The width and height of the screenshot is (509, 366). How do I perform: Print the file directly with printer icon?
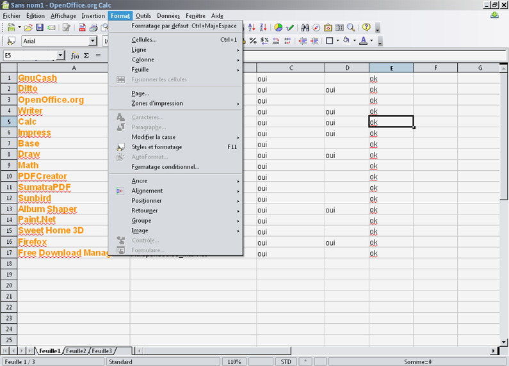93,28
